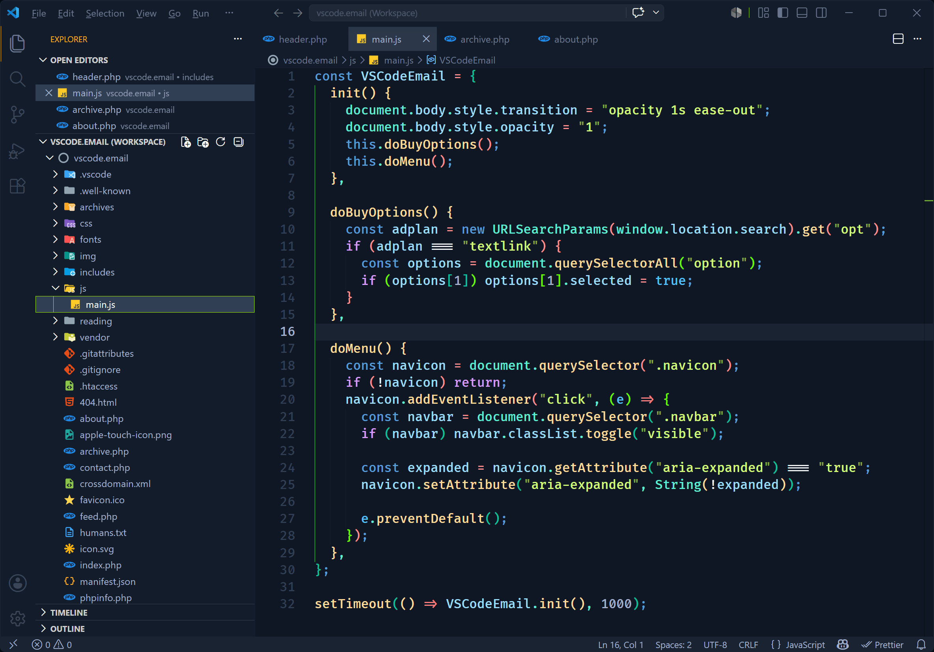934x652 pixels.
Task: Open the Source Control view
Action: (x=17, y=115)
